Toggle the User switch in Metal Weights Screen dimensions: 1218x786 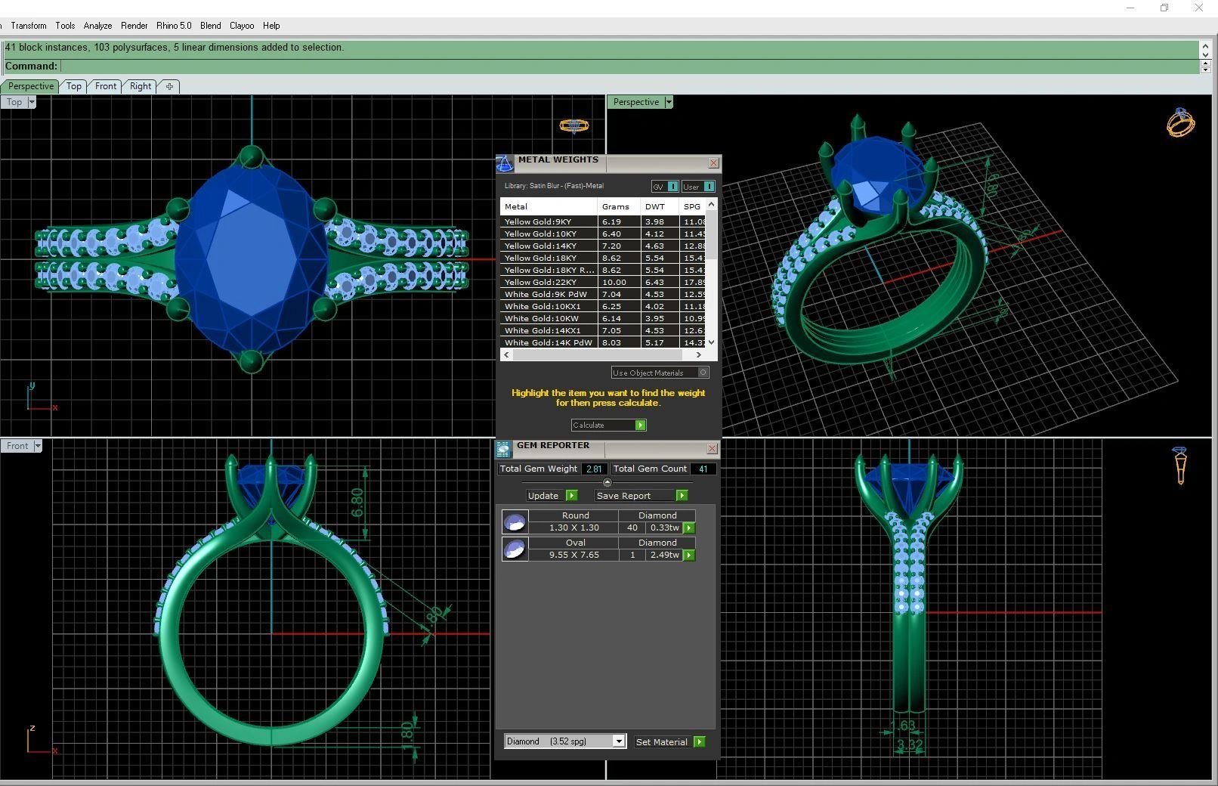709,187
